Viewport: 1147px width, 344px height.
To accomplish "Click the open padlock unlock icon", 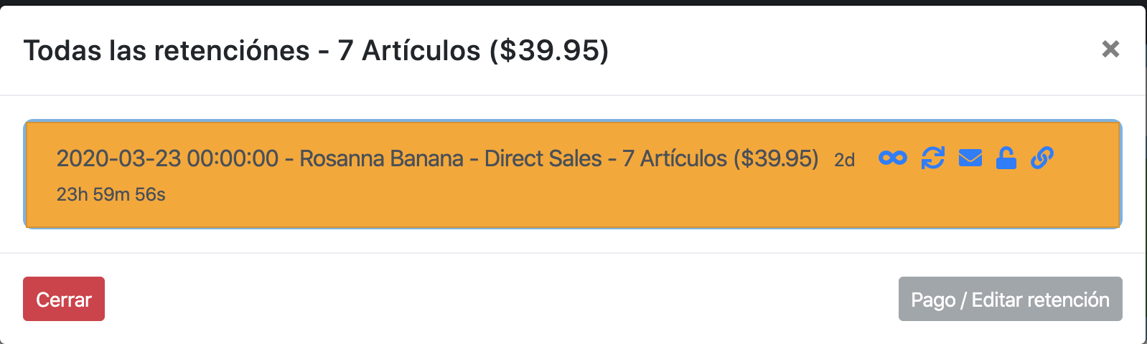I will [x=1006, y=158].
